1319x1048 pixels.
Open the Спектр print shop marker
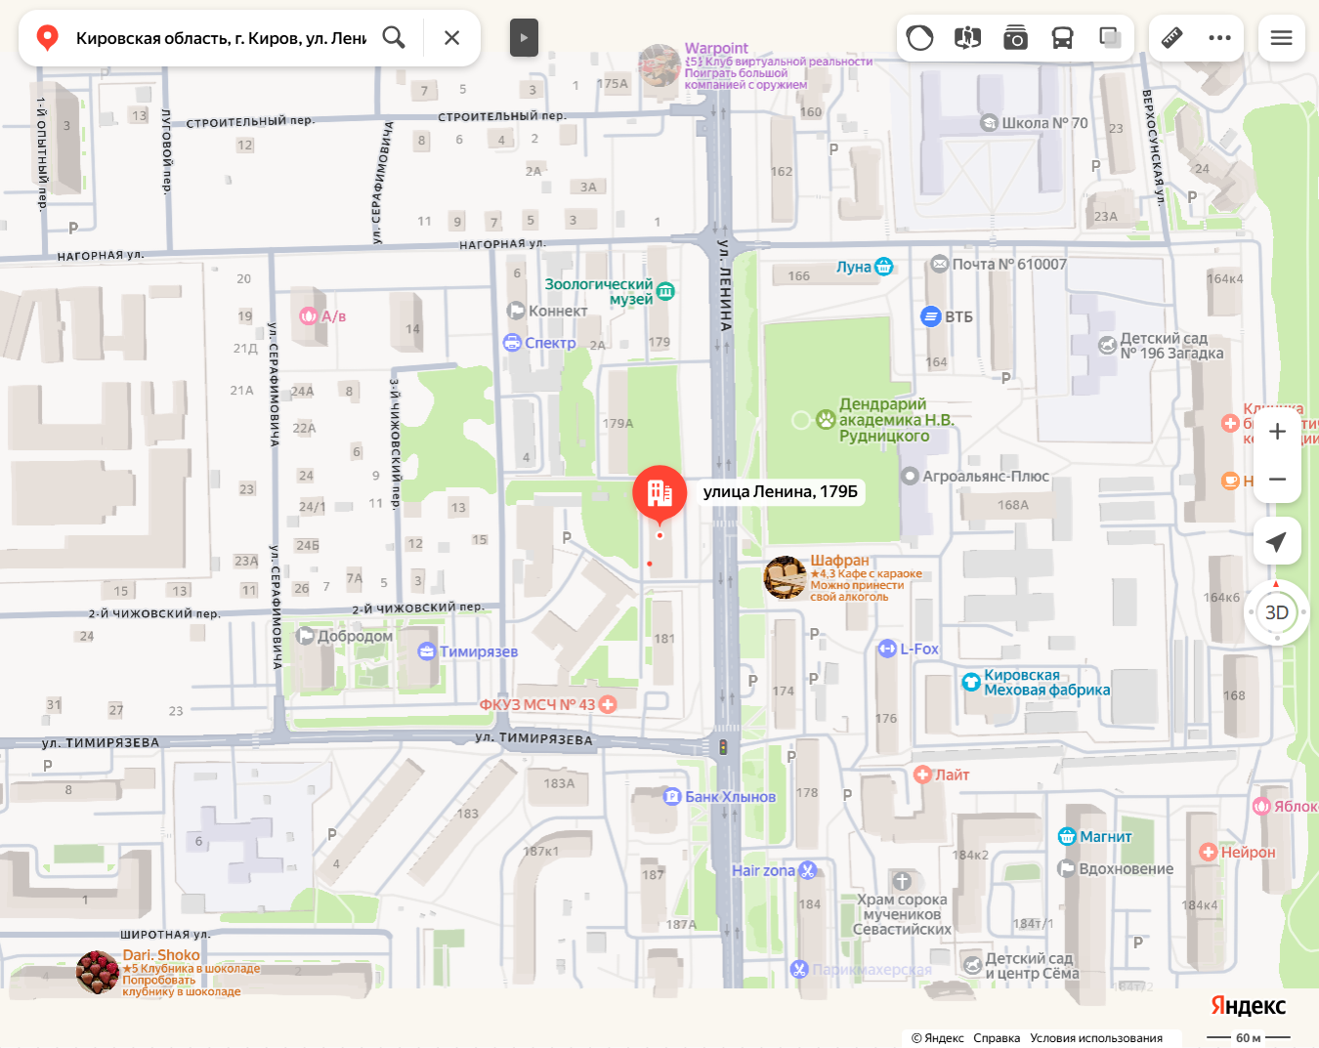(x=512, y=343)
